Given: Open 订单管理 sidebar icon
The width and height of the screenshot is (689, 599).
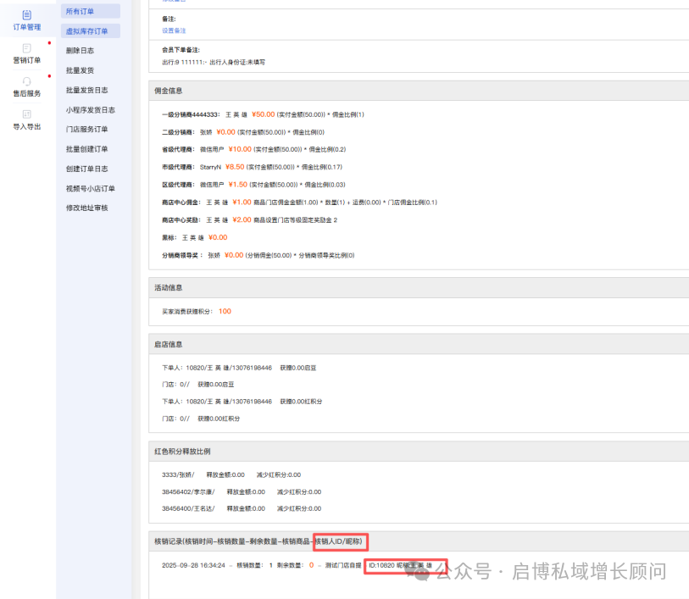Looking at the screenshot, I should (26, 15).
